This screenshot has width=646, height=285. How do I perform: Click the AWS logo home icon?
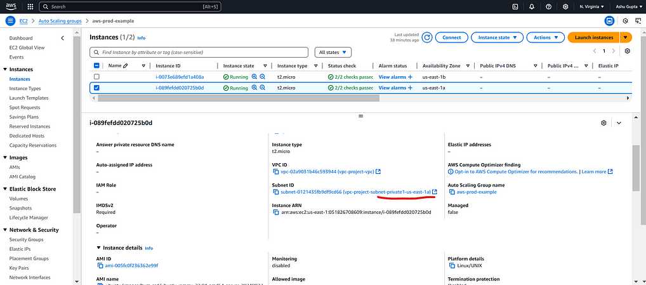click(x=10, y=6)
